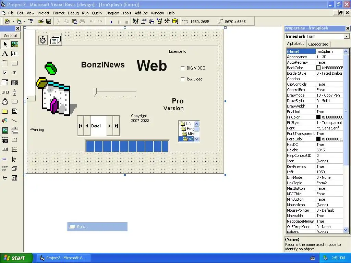Open the Object Browser toolbar icon
The width and height of the screenshot is (351, 263).
click(159, 21)
